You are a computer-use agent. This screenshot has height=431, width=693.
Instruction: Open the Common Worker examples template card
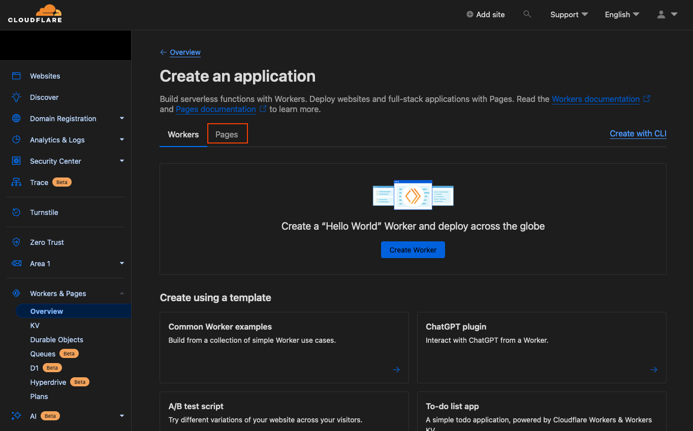[x=284, y=347]
